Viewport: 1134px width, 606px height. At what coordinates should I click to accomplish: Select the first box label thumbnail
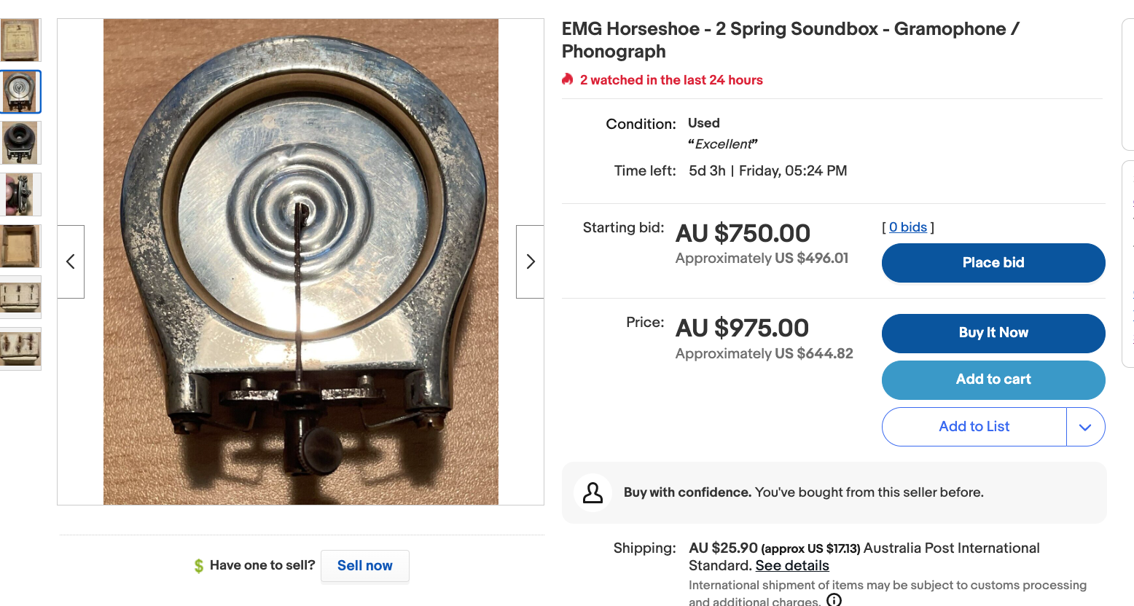pos(20,40)
